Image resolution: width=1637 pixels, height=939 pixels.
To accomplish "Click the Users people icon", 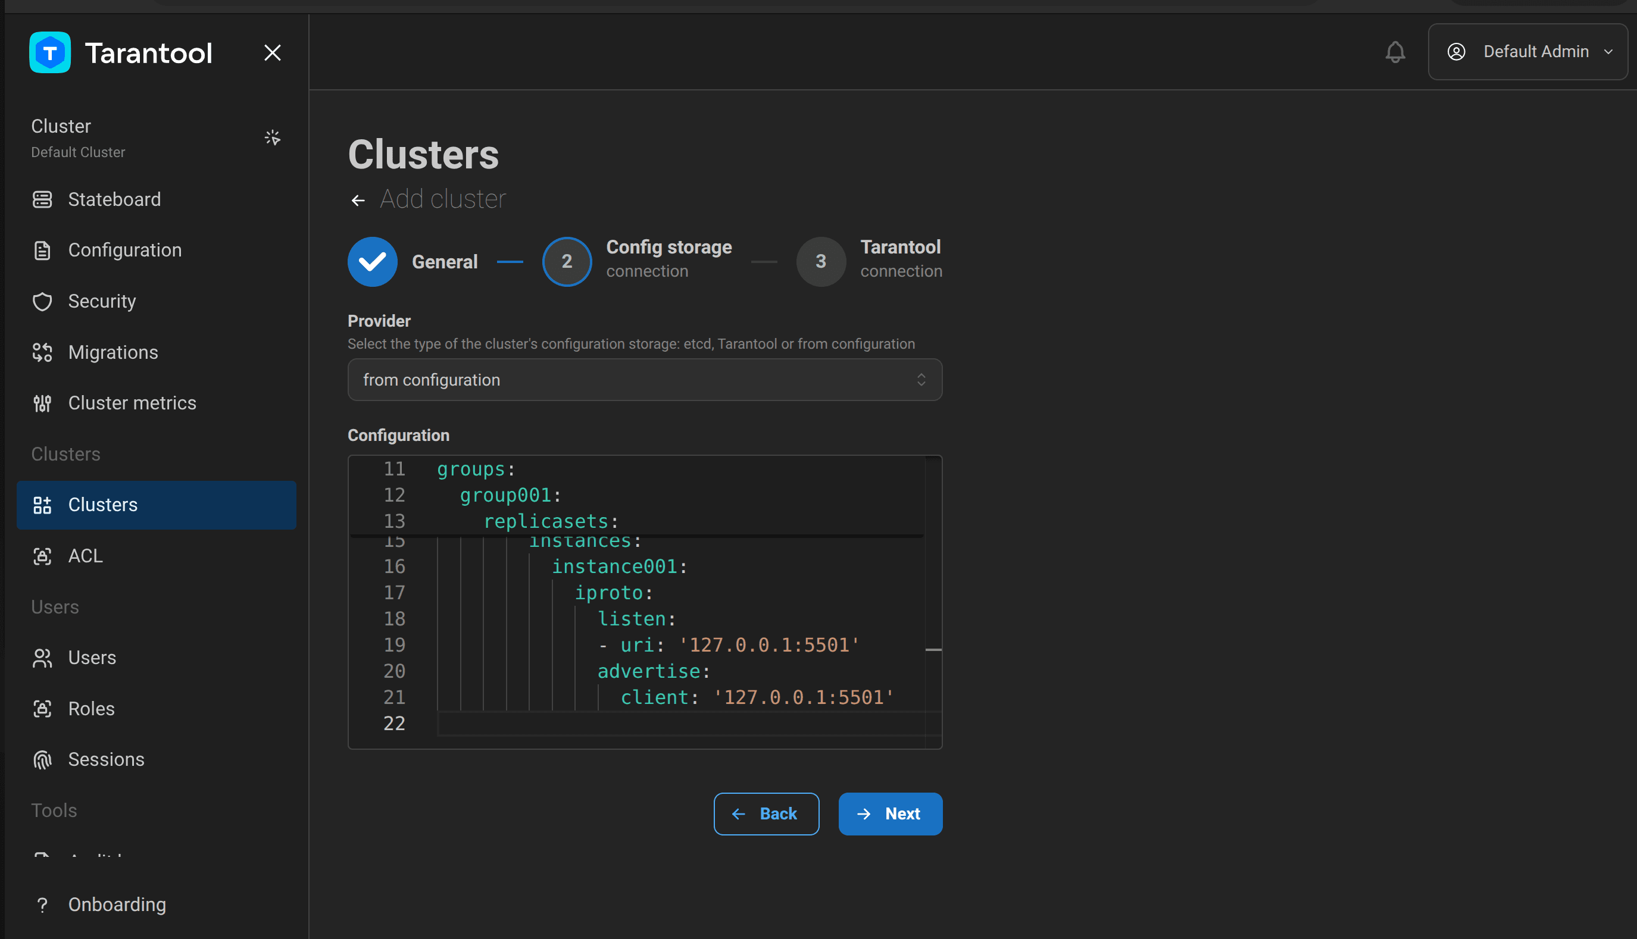I will point(43,658).
